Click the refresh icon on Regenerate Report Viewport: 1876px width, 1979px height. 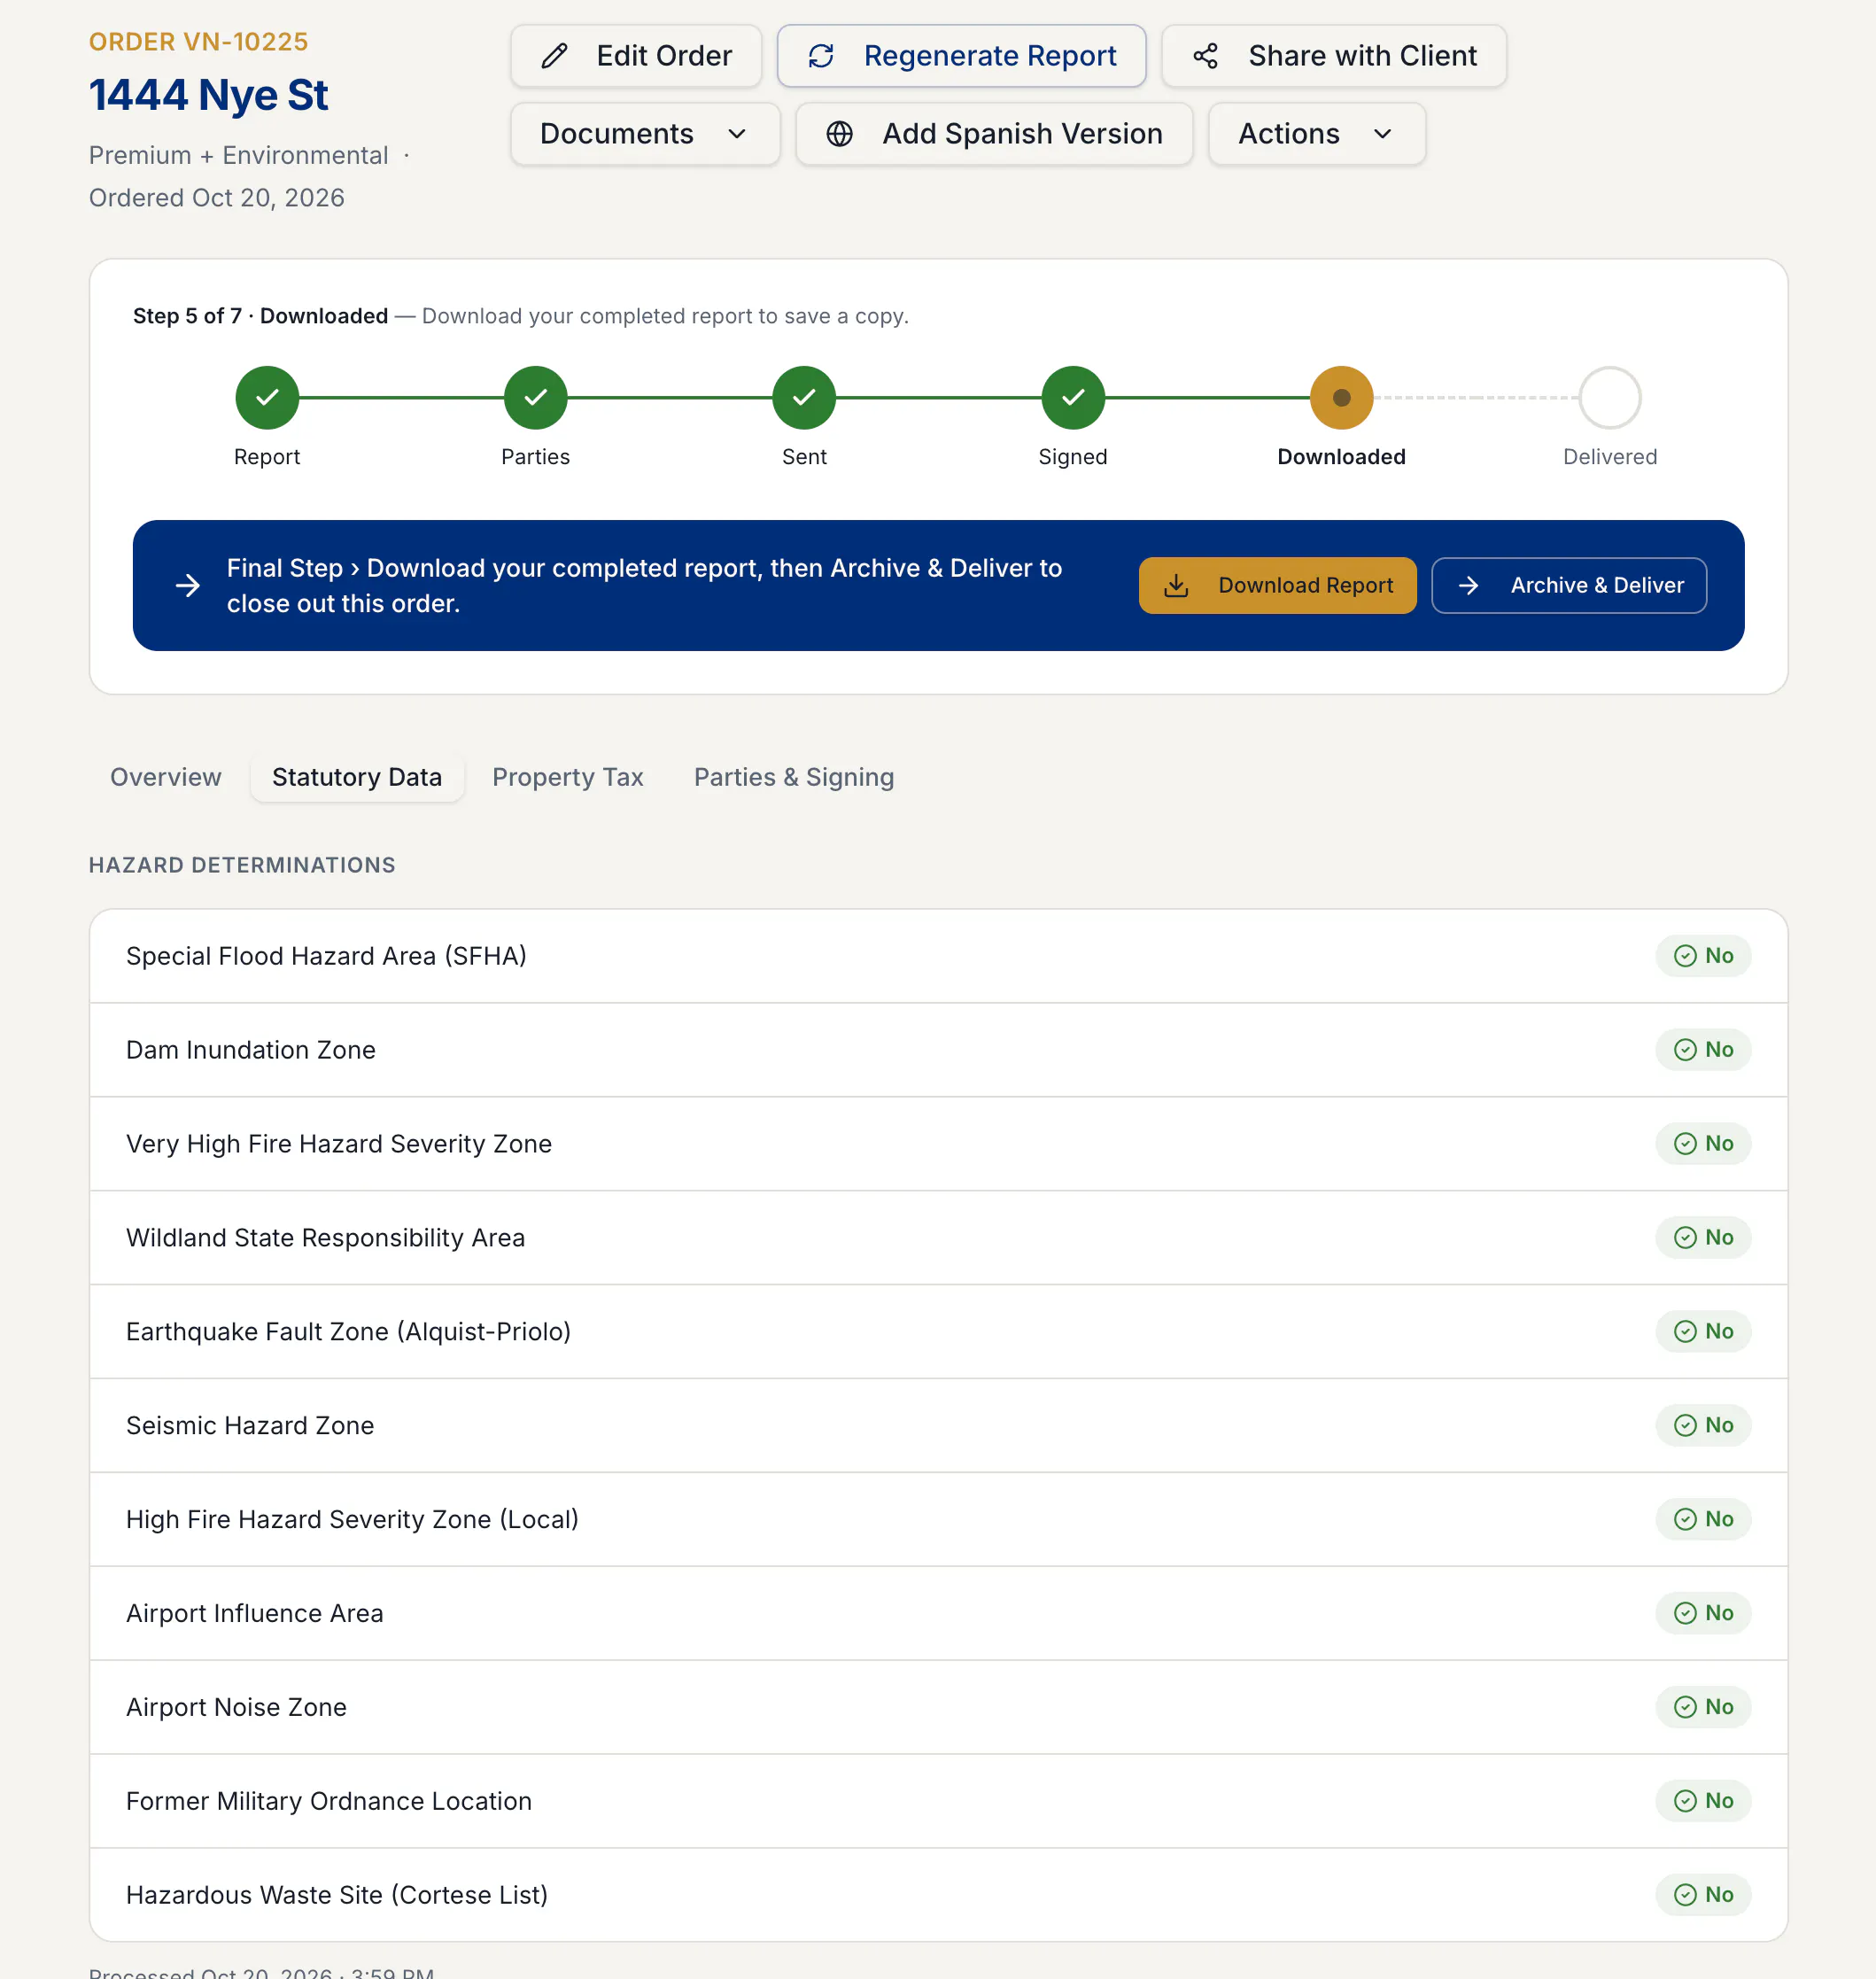pos(821,56)
